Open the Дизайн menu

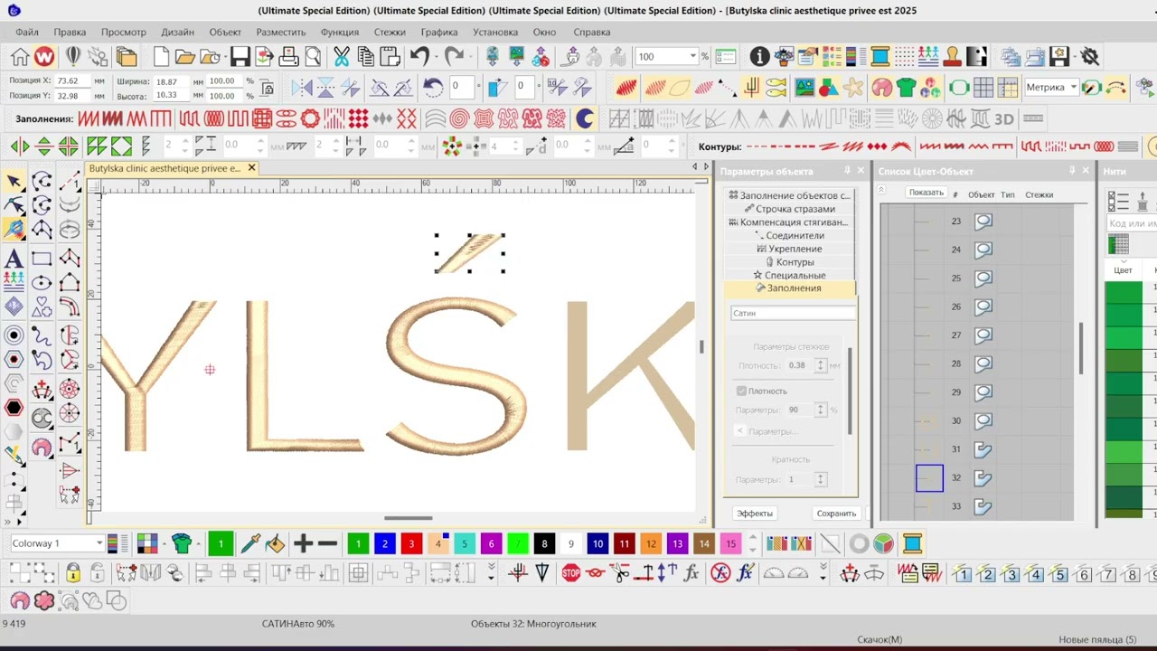[177, 32]
